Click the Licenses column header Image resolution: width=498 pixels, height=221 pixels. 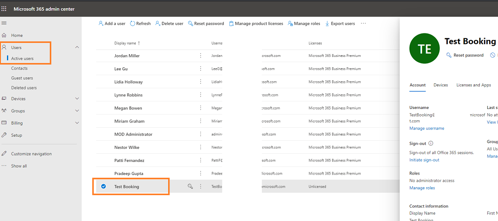315,43
